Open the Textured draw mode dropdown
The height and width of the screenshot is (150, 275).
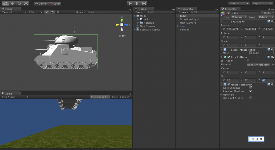point(14,12)
